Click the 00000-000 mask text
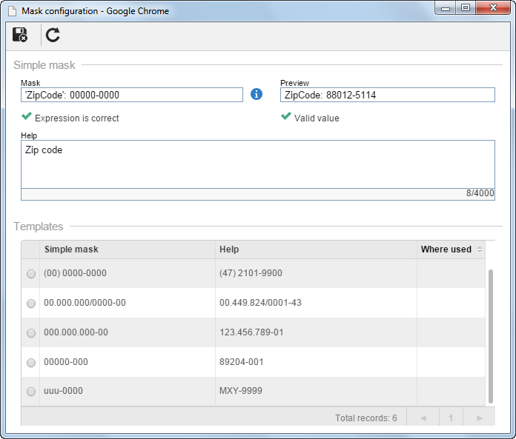This screenshot has width=516, height=439. (66, 362)
